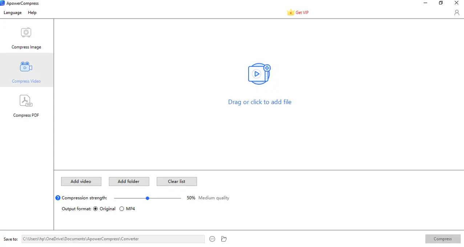Select the Compress Video camera icon
The image size is (464, 247).
tap(26, 67)
